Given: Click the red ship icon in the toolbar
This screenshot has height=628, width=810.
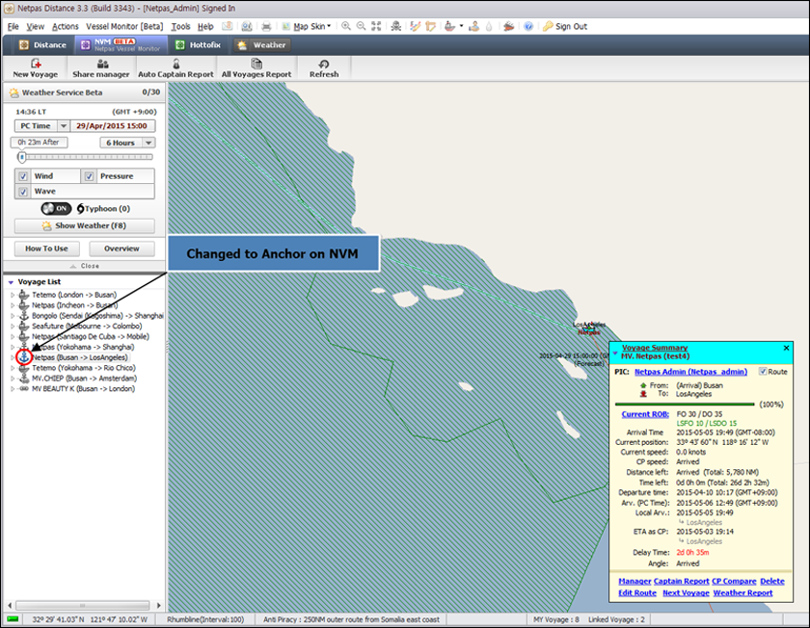Looking at the screenshot, I should tap(509, 26).
